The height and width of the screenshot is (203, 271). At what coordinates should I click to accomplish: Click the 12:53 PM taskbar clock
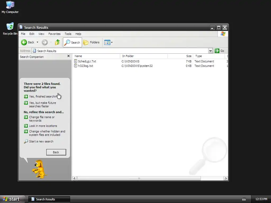point(261,199)
